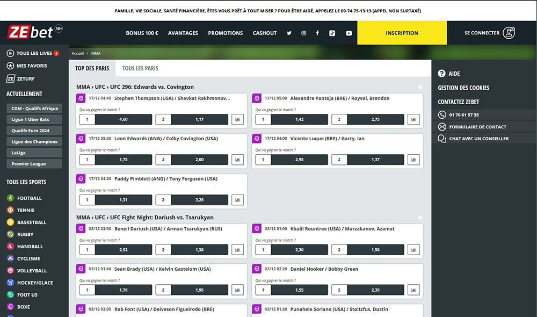The width and height of the screenshot is (537, 317).
Task: Switch to Tous les paris tab
Action: [x=140, y=68]
